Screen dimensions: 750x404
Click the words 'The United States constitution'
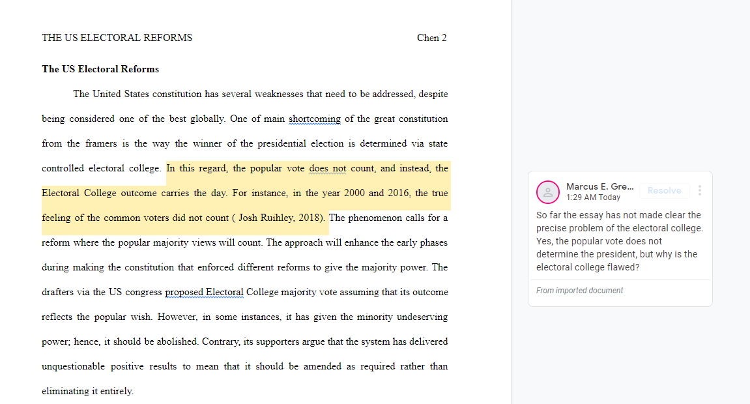[x=137, y=94]
